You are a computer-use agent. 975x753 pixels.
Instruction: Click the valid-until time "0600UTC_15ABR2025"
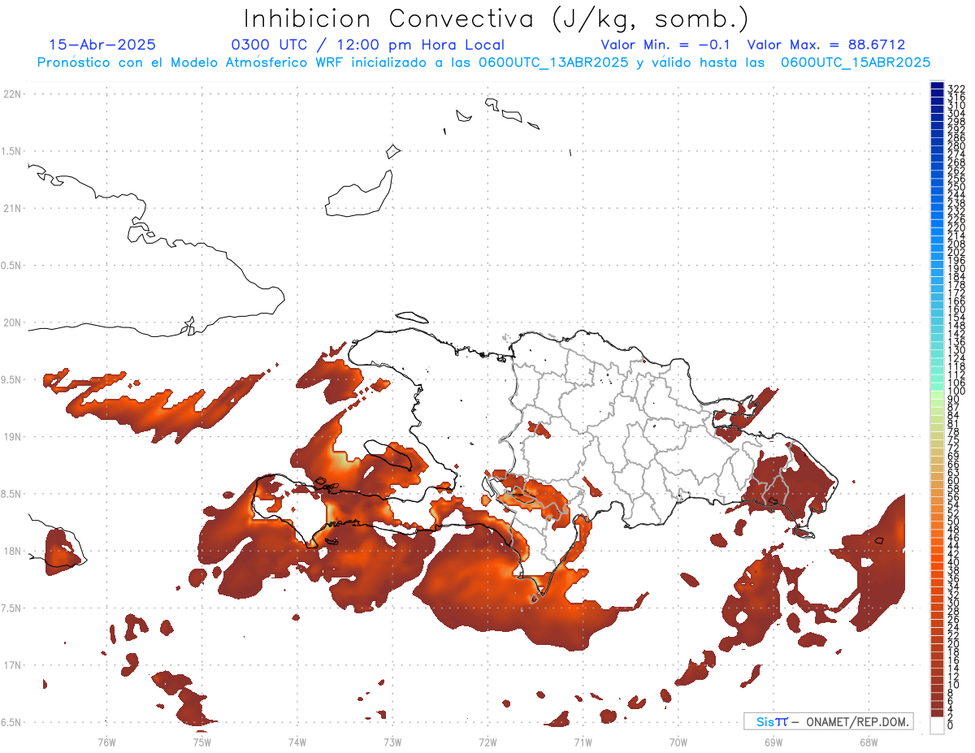[856, 62]
